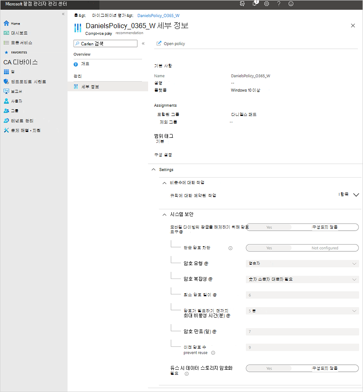Open 모든 서비스 in the sidebar
Screen dimensions: 363x392
[x=21, y=43]
